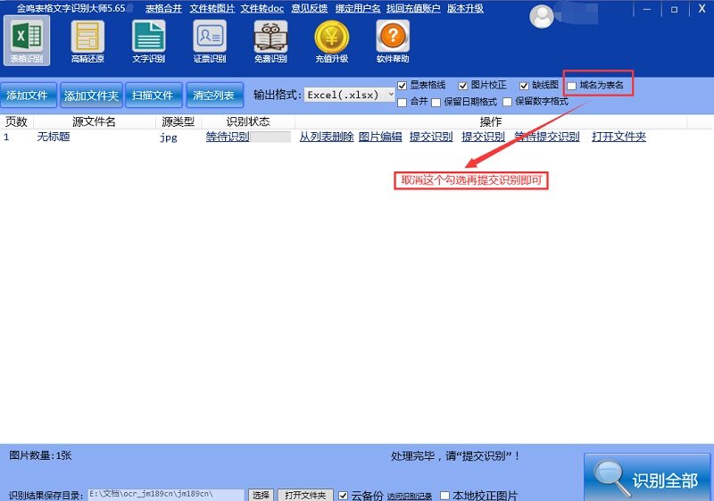
Task: Minimize the application window
Action: click(646, 9)
